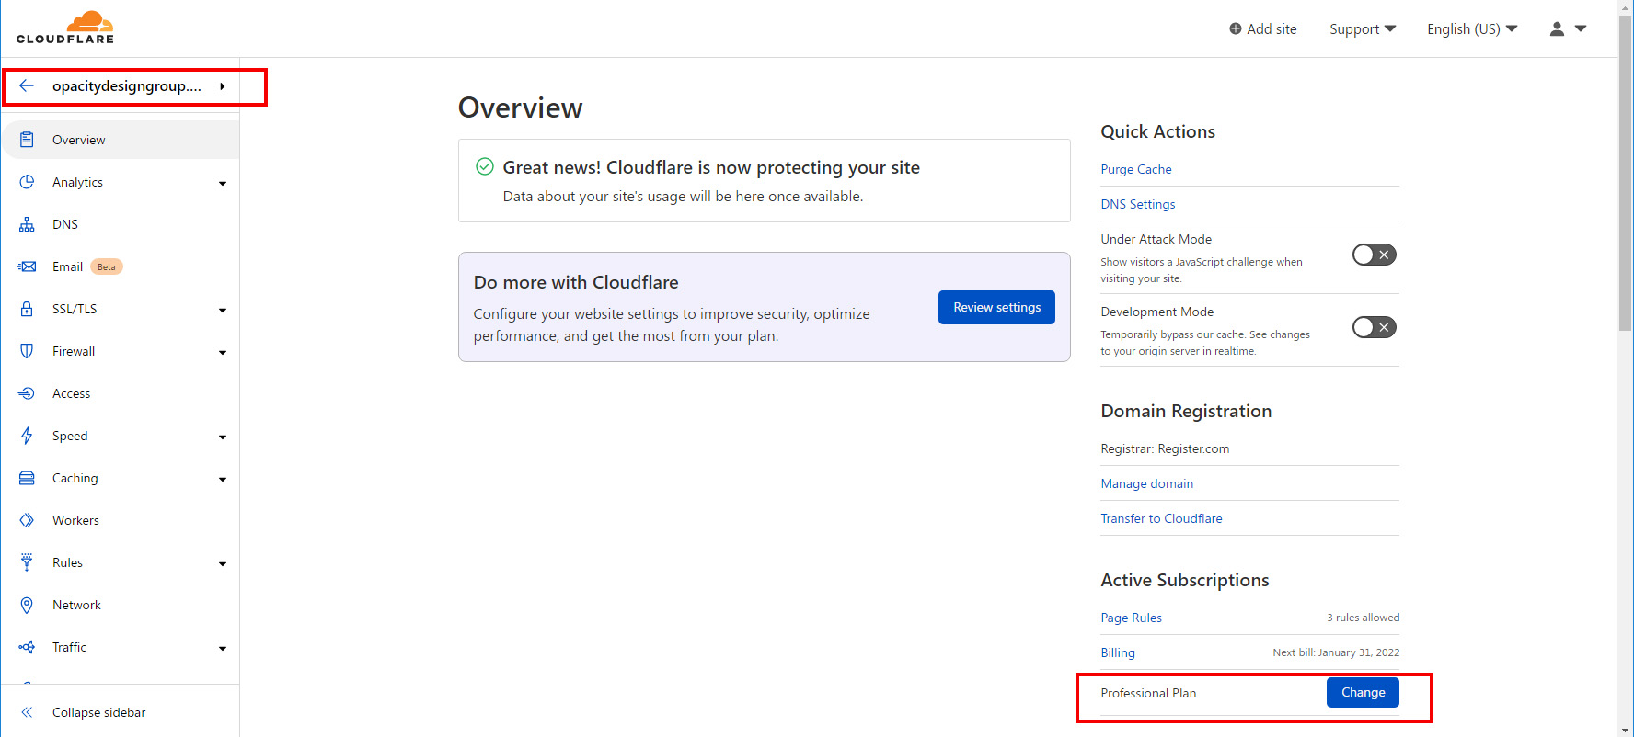Turn on Development Mode switch
Viewport: 1634px width, 737px height.
click(x=1374, y=327)
